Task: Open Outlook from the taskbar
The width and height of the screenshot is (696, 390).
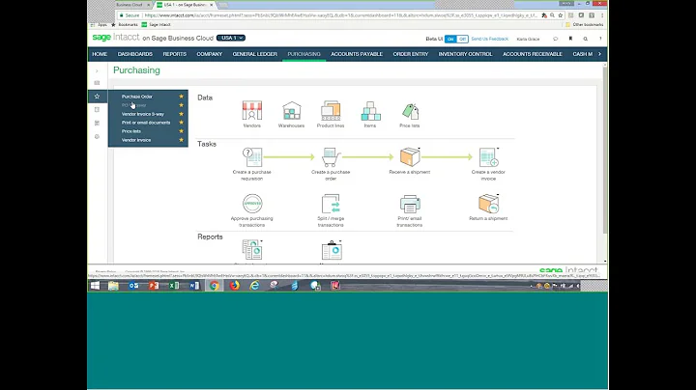Action: pos(133,286)
